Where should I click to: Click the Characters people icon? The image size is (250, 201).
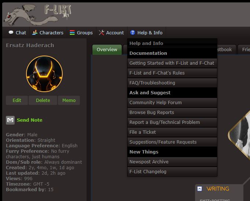pos(34,33)
